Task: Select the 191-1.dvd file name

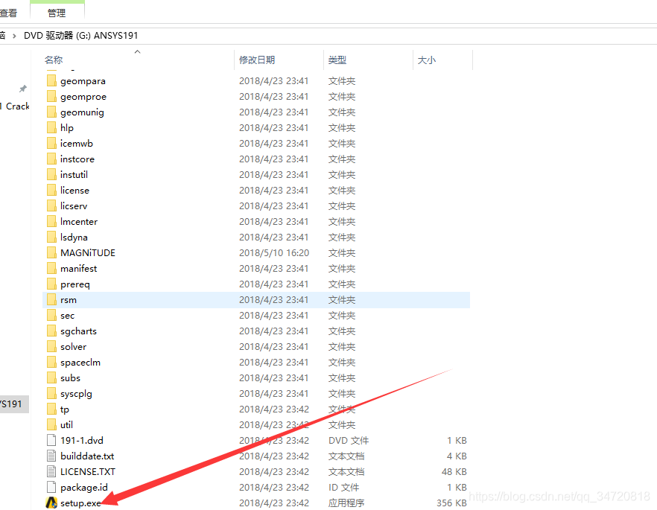Action: tap(82, 440)
